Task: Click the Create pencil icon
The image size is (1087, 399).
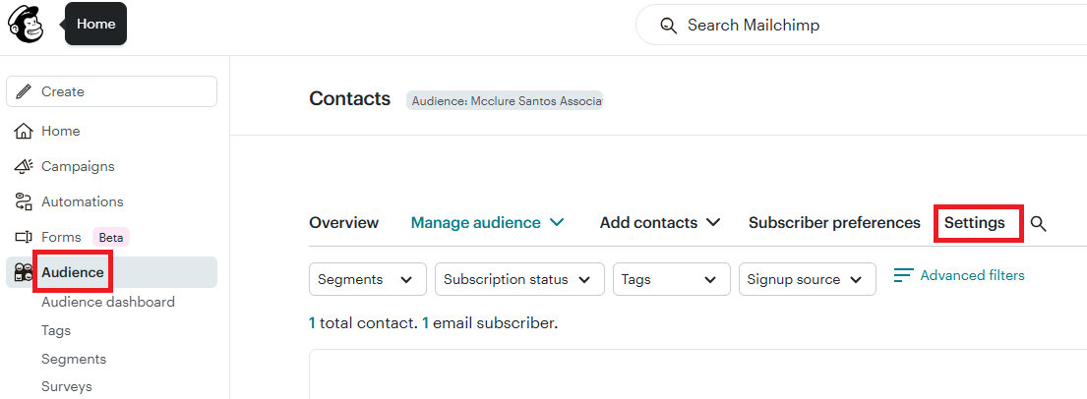Action: [25, 91]
